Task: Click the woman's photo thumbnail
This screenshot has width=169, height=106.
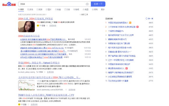Action: tap(27, 27)
